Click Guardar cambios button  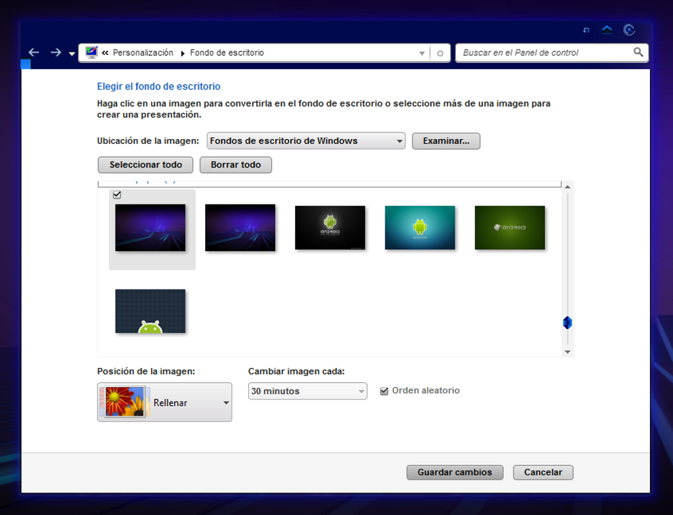[455, 472]
